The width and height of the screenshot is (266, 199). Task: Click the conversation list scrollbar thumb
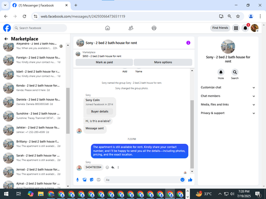tap(68, 110)
